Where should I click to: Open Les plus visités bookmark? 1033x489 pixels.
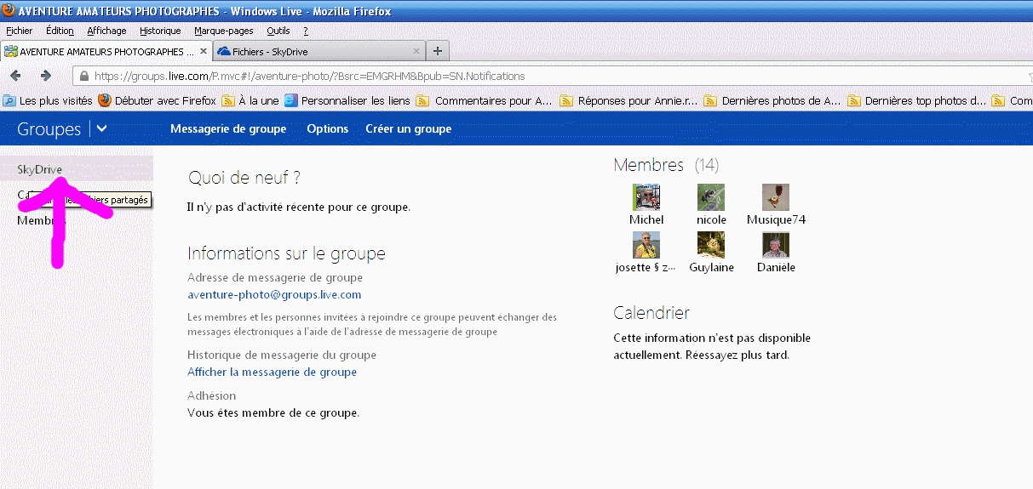point(48,100)
